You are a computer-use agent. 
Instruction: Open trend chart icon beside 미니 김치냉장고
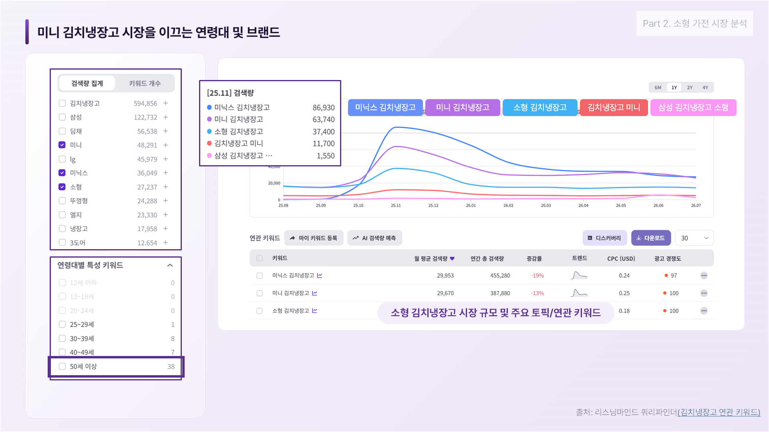315,293
